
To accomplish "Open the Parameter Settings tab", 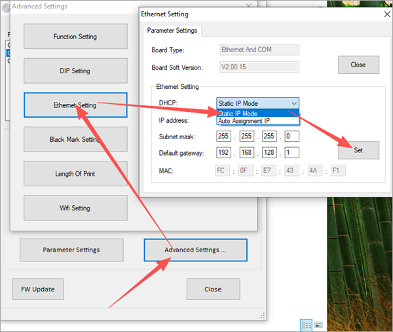I will click(173, 30).
